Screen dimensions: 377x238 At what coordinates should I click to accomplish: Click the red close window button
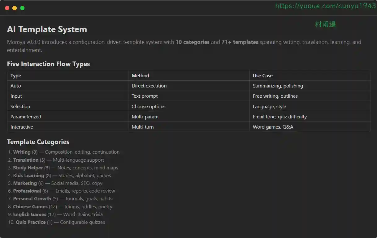pos(7,8)
